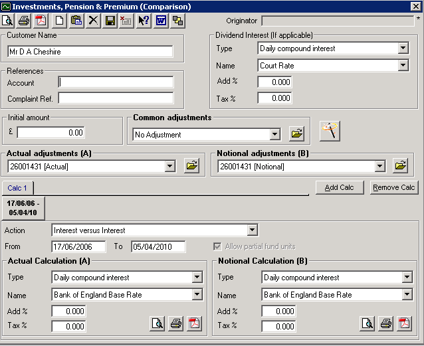424x346 pixels.
Task: Preview the Actual Calculation (A) report
Action: [x=158, y=323]
